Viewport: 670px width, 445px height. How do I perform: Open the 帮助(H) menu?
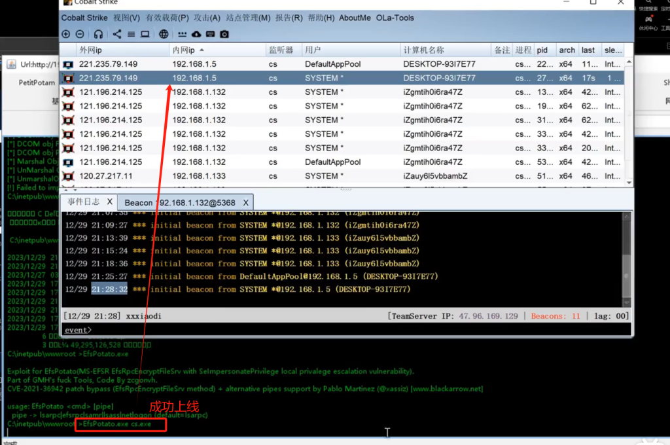tap(321, 18)
